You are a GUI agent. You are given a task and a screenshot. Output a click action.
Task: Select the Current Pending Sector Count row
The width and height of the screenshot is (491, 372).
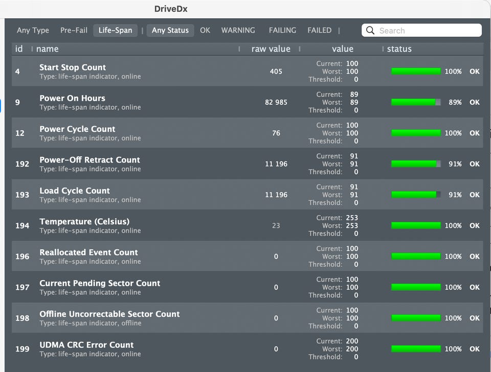tap(248, 287)
